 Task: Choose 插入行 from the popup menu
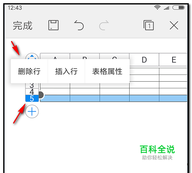click(66, 71)
